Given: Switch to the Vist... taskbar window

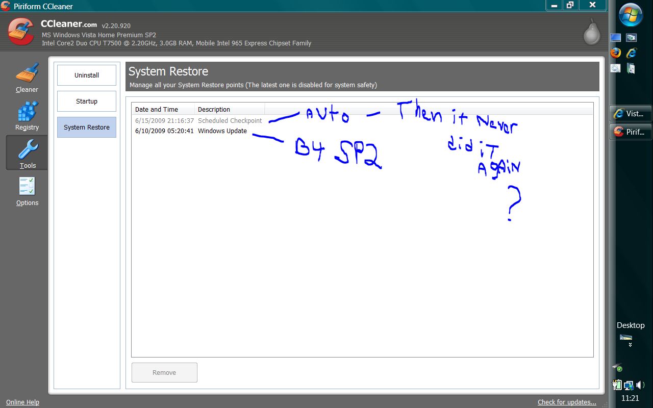Looking at the screenshot, I should tap(631, 114).
